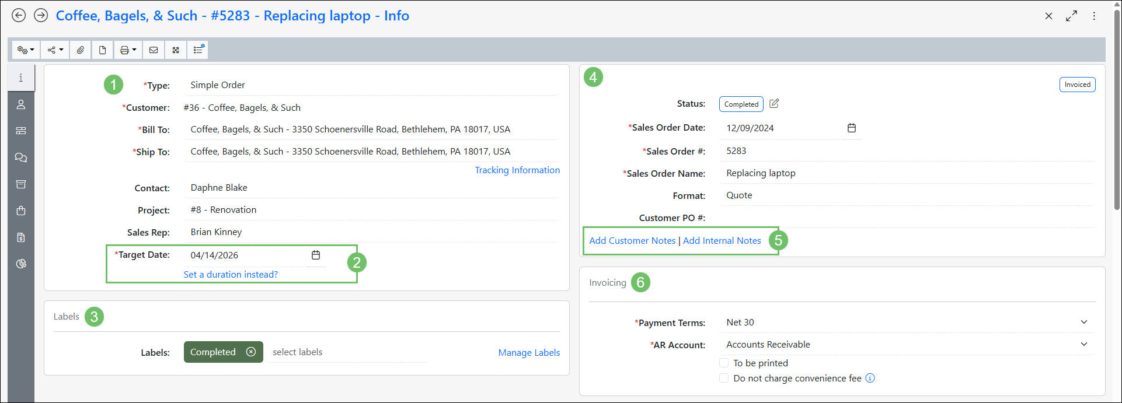Image resolution: width=1122 pixels, height=403 pixels.
Task: Open the three-dot more options menu
Action: pos(1094,16)
